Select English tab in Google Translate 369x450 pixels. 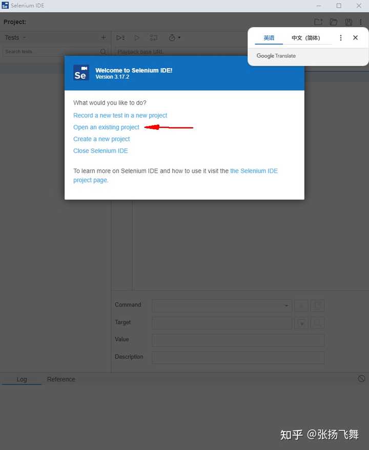coord(269,38)
